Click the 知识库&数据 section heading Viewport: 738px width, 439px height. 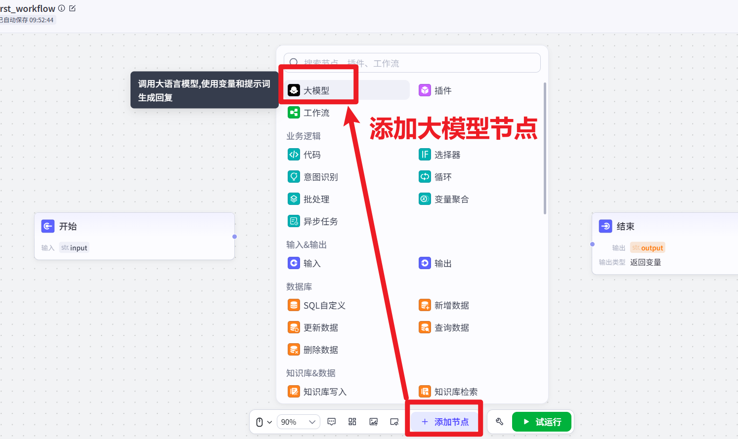coord(311,373)
